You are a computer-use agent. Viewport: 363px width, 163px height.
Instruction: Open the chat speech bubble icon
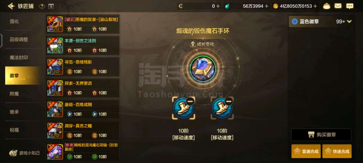349,6
